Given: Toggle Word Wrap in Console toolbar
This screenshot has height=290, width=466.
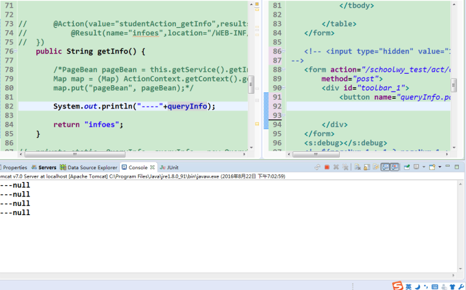Looking at the screenshot, I should coord(376,167).
